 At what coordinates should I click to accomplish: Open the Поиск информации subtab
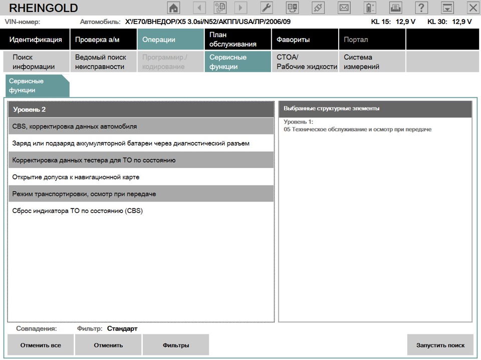coord(37,61)
